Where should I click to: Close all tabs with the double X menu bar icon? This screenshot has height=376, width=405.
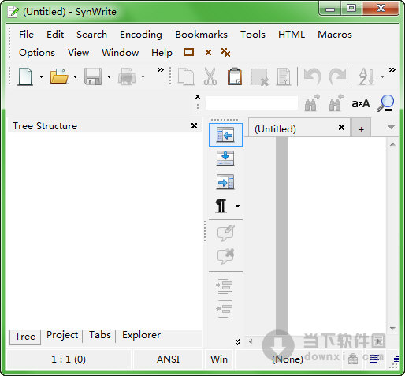(225, 52)
